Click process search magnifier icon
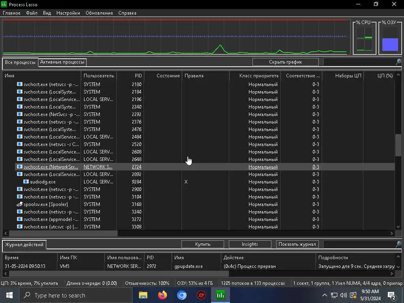 398,62
